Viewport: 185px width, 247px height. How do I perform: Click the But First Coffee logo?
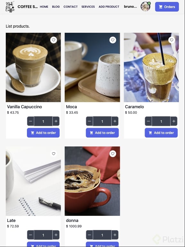point(10,7)
